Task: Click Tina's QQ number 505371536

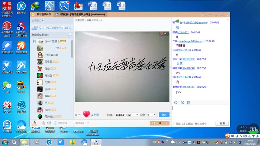Action: pos(184,50)
